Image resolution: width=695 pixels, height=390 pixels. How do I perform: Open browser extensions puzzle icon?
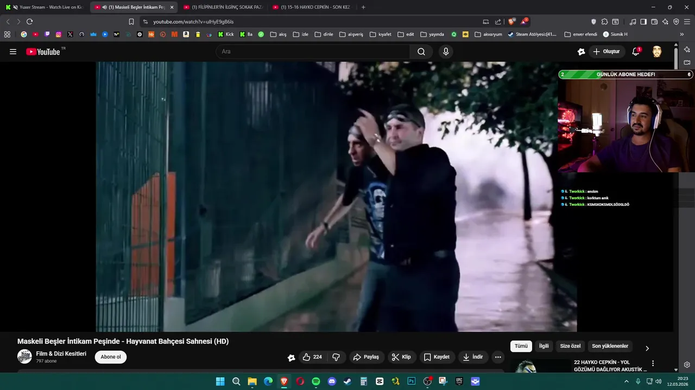604,22
